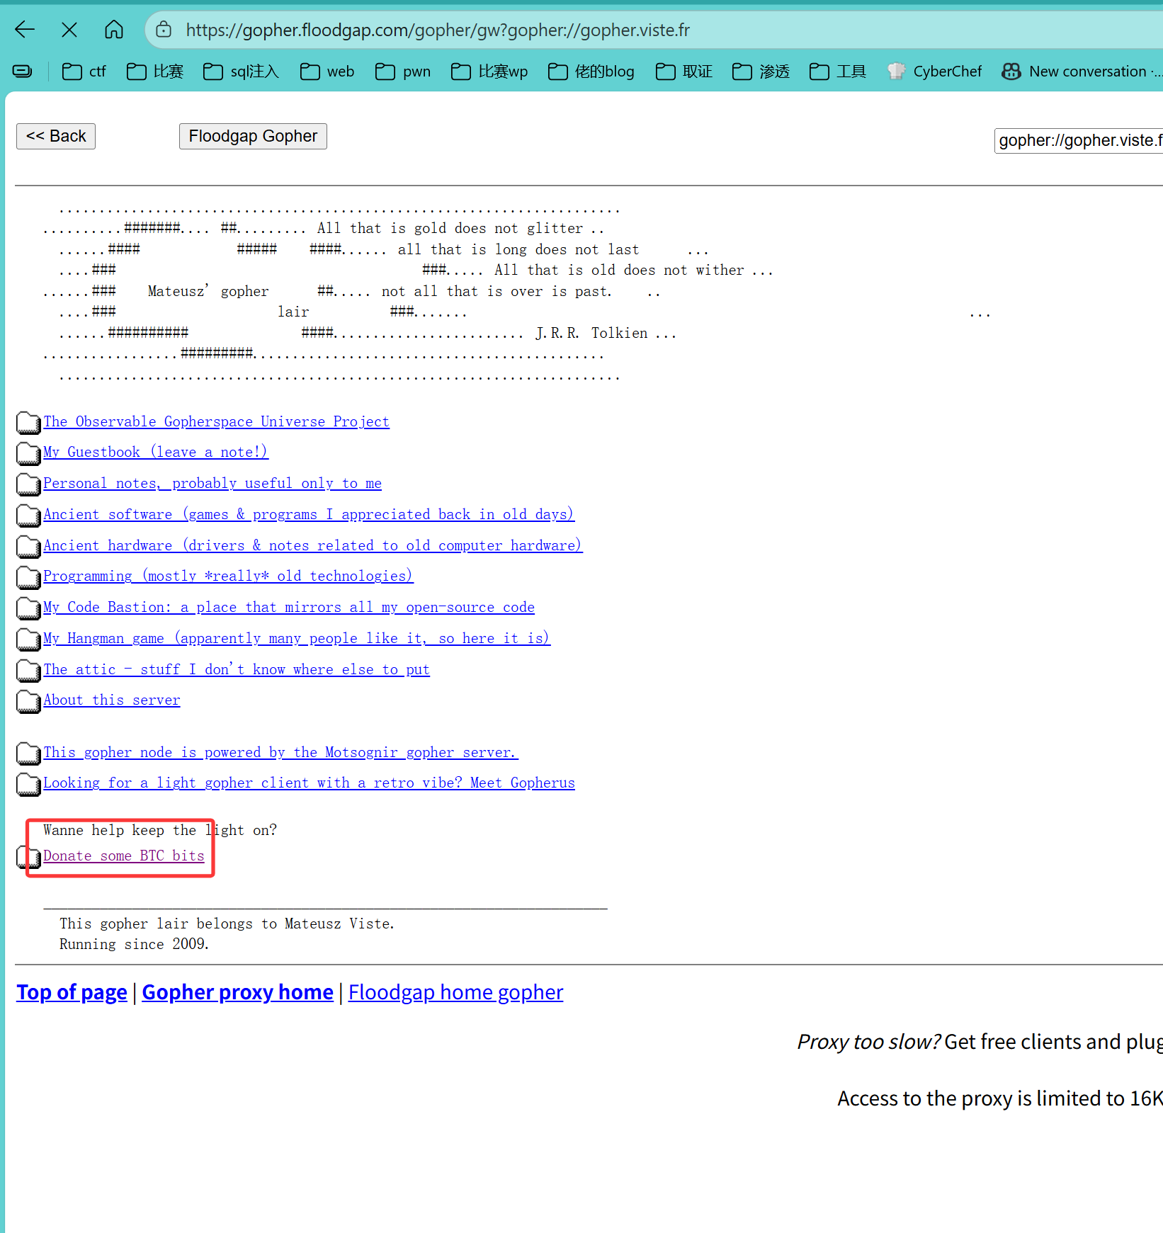Go to browser home page icon
This screenshot has width=1163, height=1233.
tap(114, 30)
